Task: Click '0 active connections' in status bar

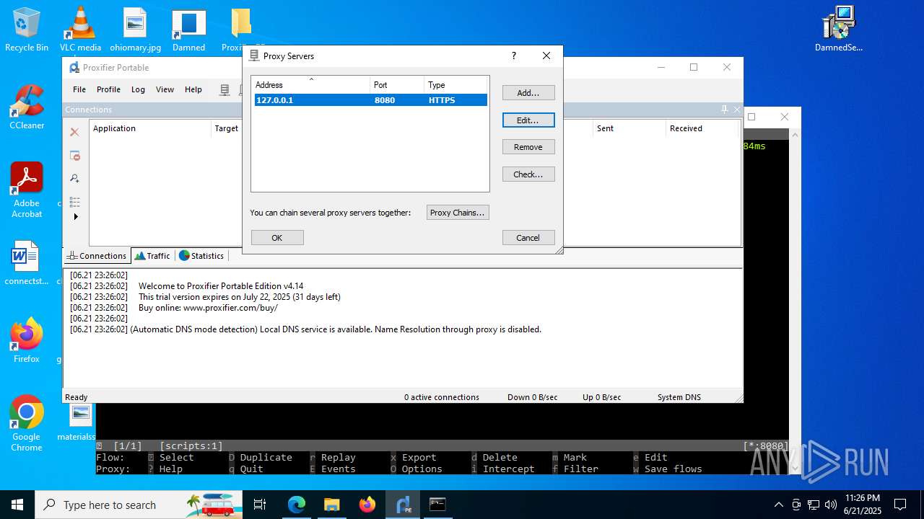Action: 442,397
